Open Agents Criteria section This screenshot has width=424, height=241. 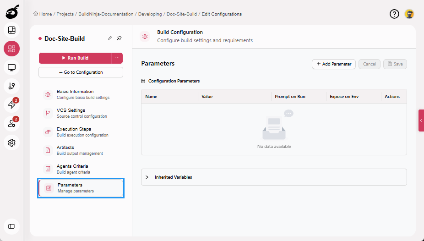coord(81,169)
